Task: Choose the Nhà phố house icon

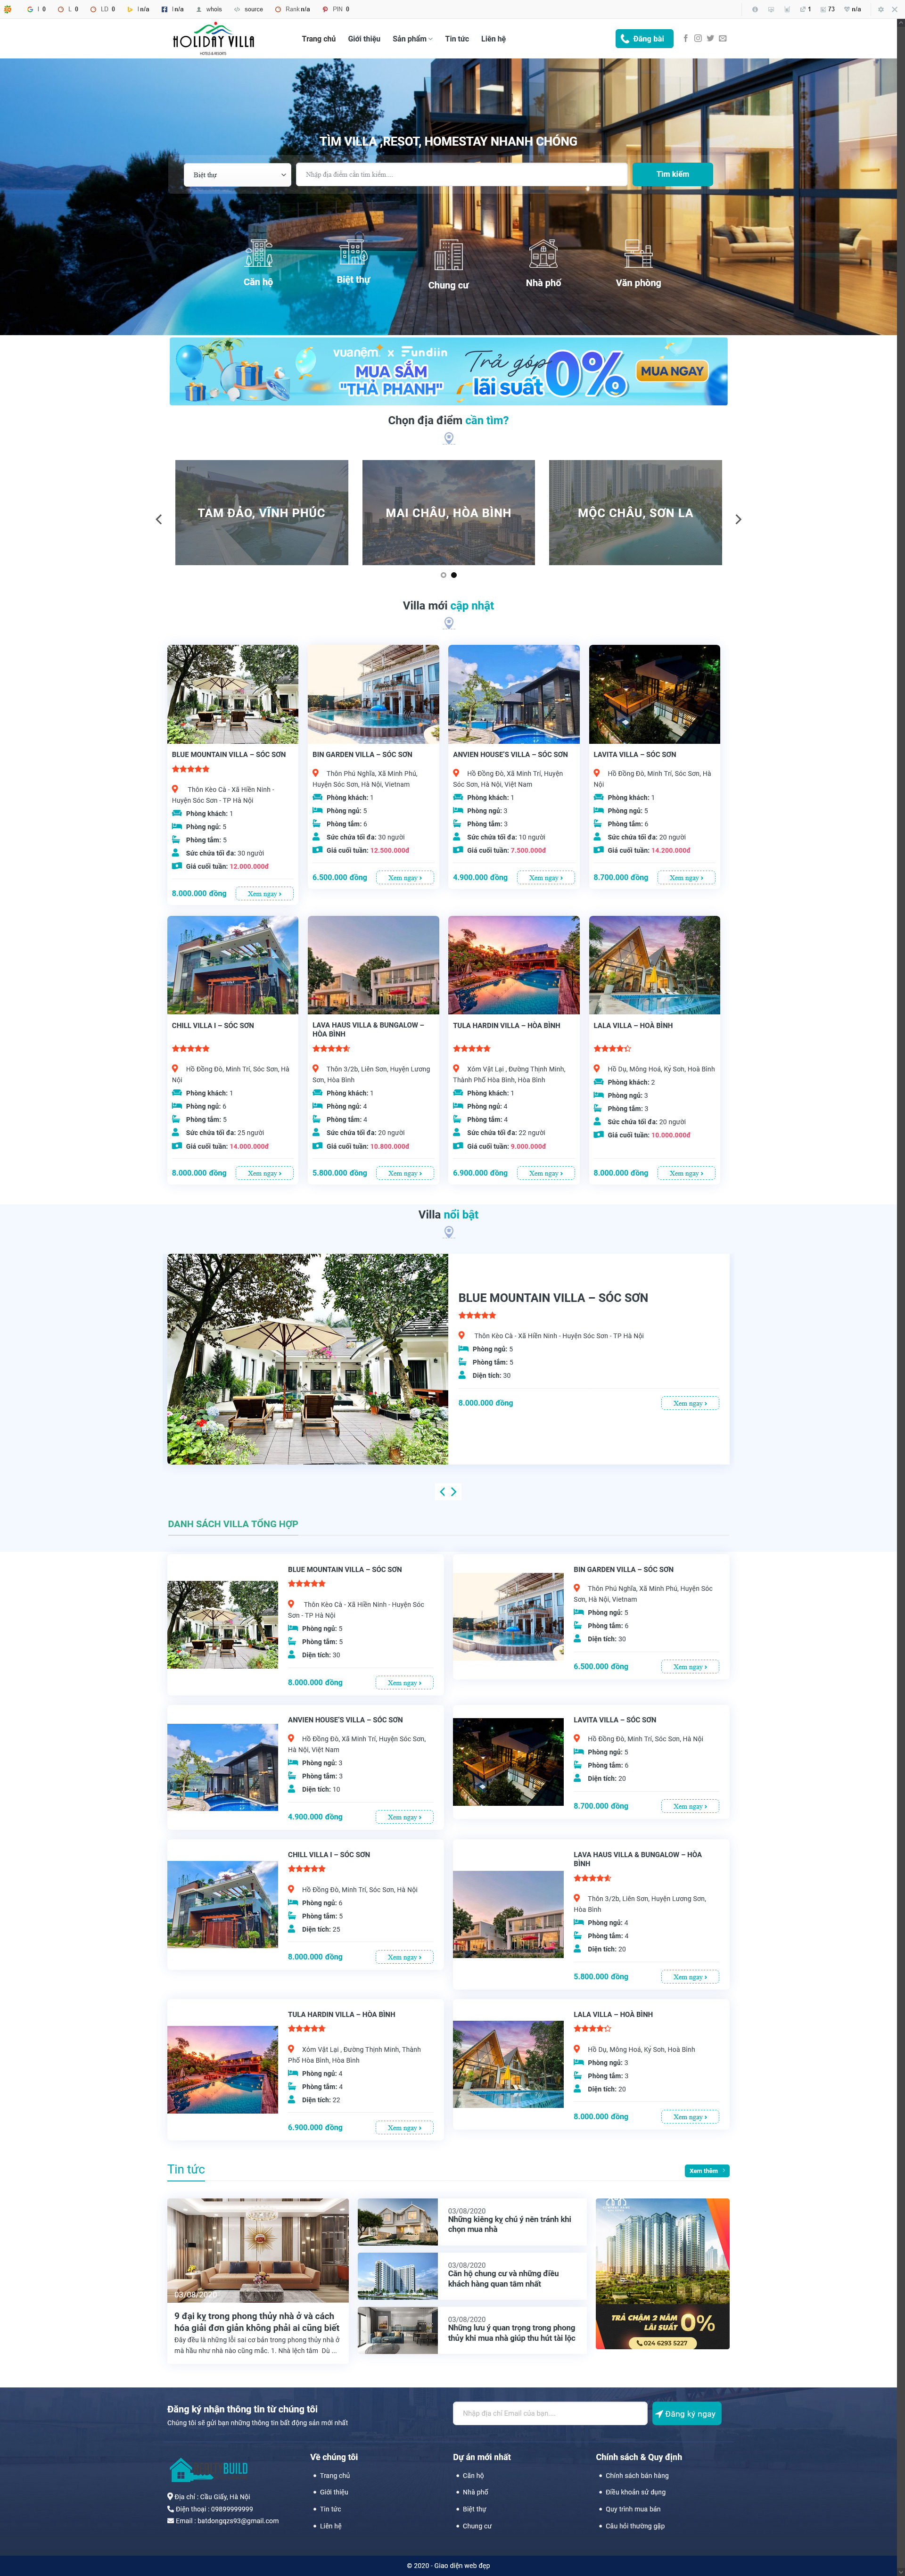Action: (543, 254)
